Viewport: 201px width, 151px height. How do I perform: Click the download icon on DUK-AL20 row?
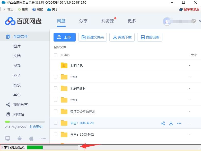171,123
